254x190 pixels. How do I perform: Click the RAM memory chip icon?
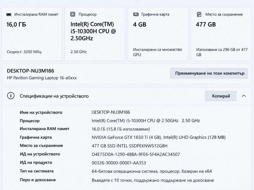coord(9,15)
